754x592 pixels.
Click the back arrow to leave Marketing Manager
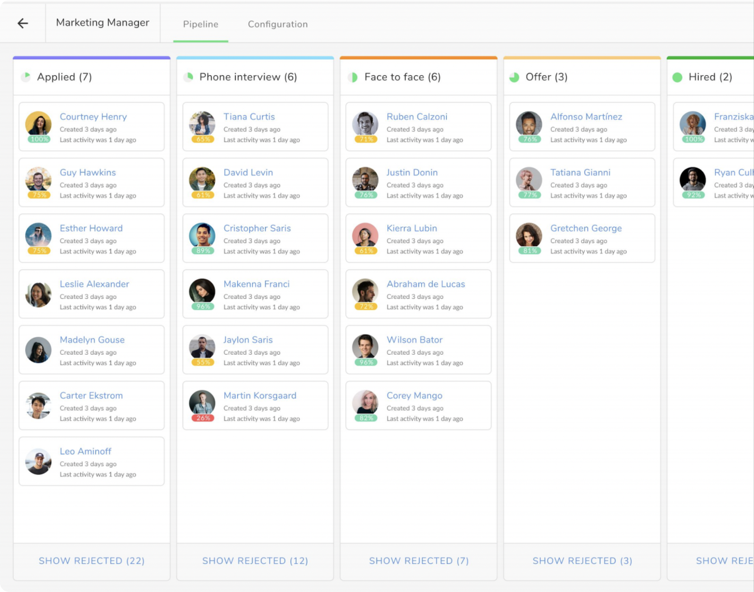point(23,23)
